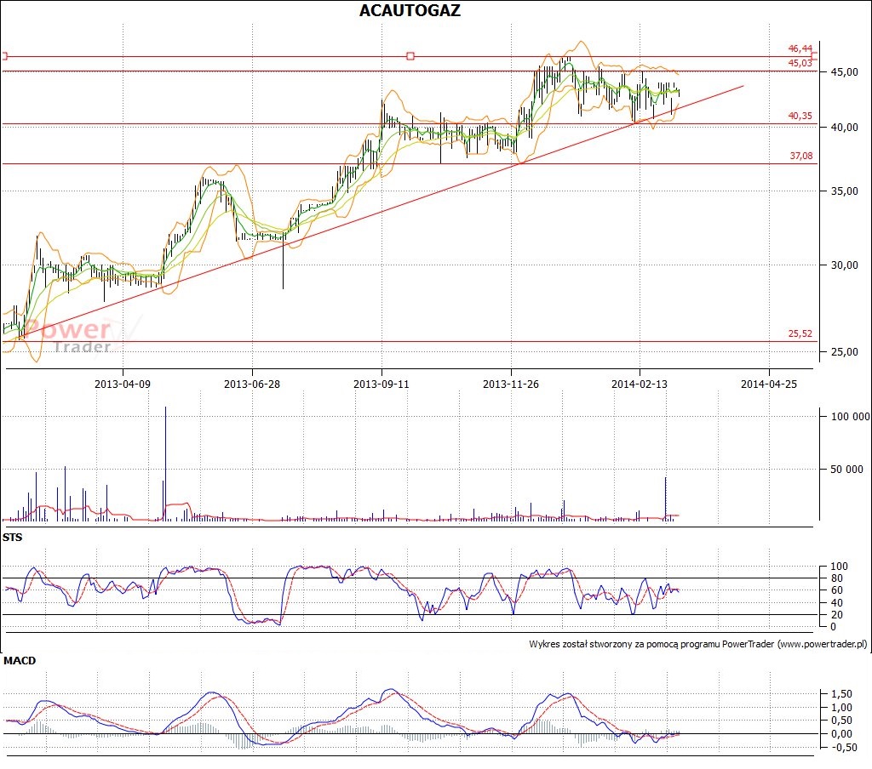Click the 35,00 price axis value

(844, 191)
